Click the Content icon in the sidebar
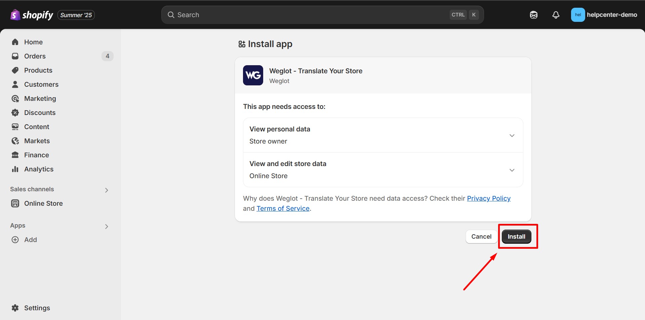Screen dimensions: 645x320 15,126
